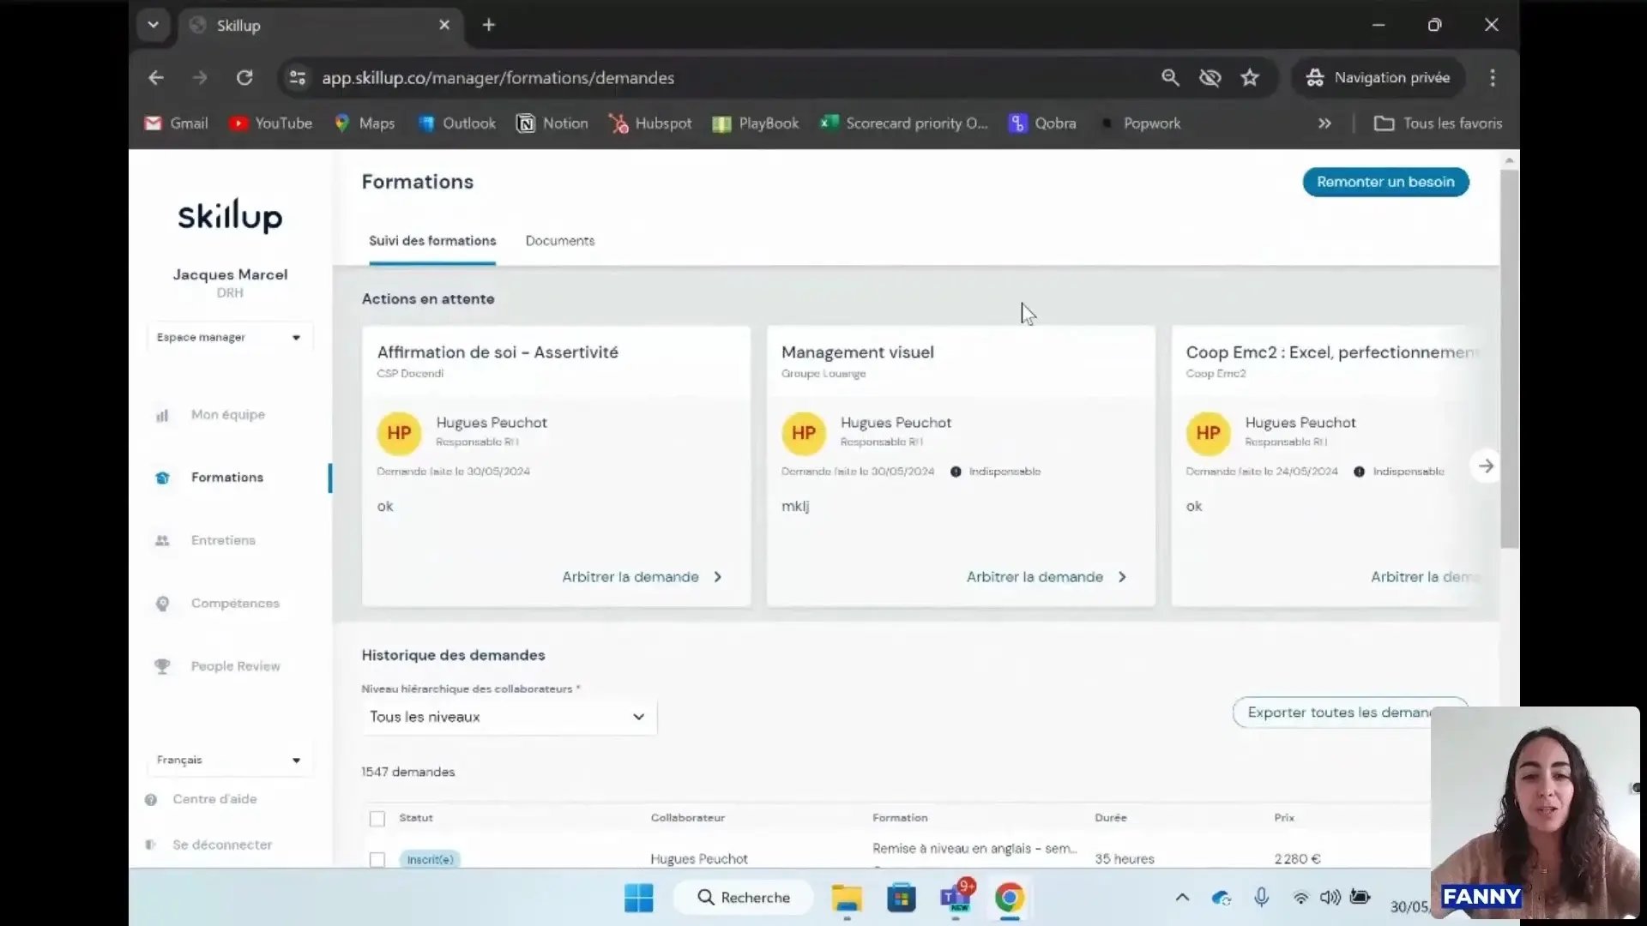Show hidden tray icons chevron

(x=1182, y=898)
